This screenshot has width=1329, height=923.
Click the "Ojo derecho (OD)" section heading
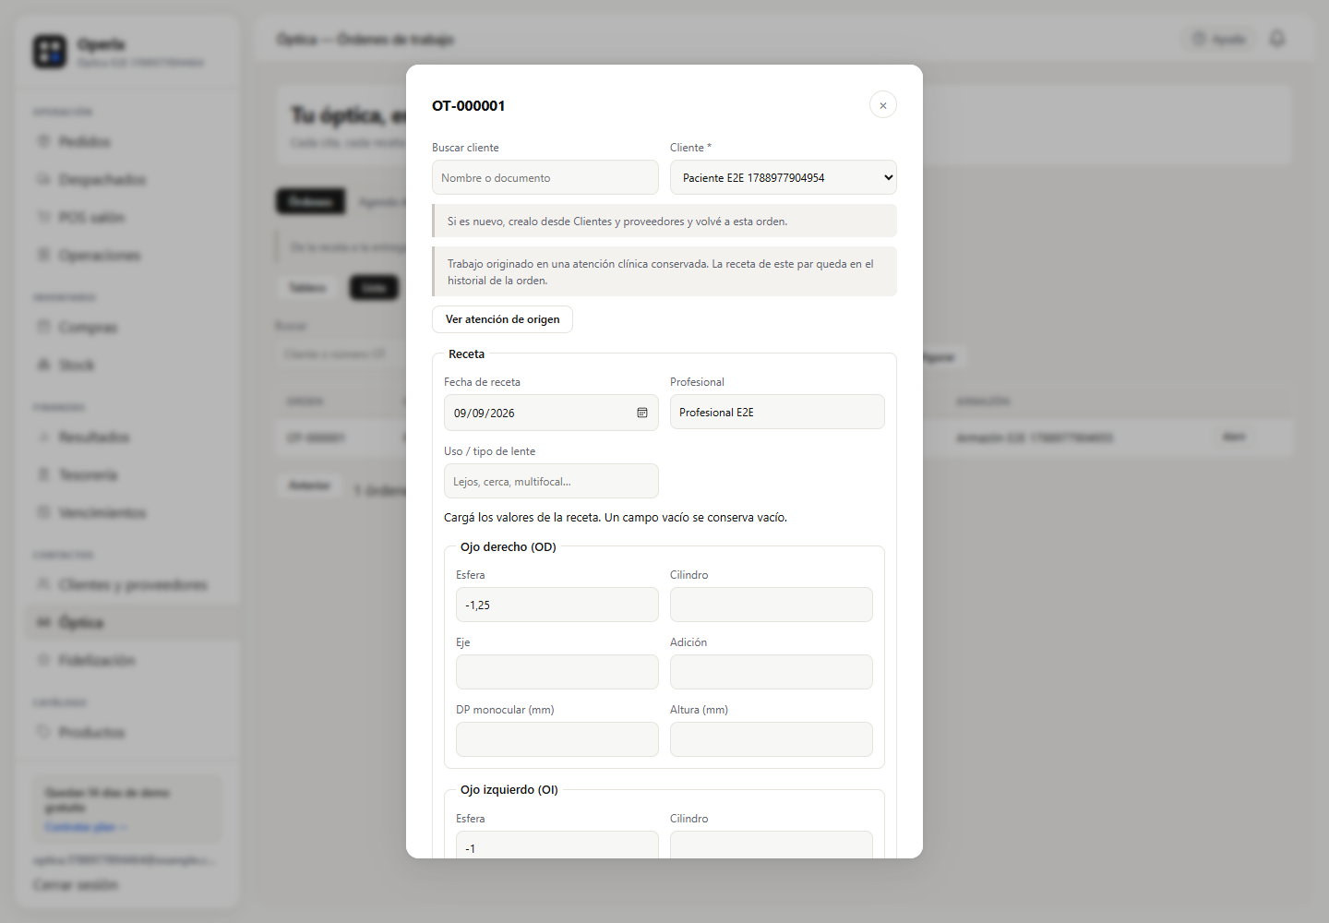pyautogui.click(x=509, y=547)
